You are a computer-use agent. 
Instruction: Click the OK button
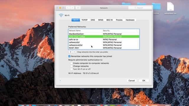(x=144, y=81)
